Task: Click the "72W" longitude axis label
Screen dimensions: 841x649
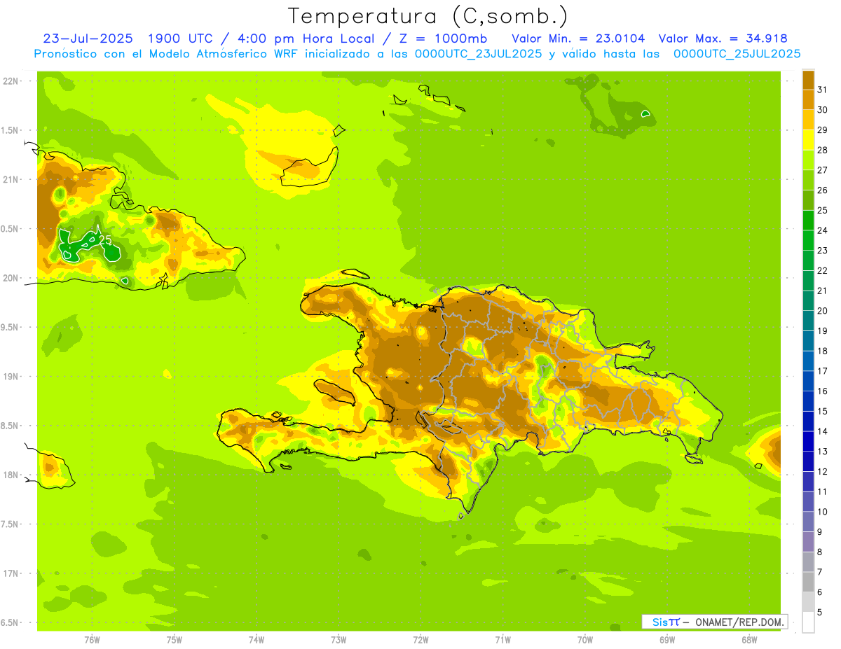Action: coord(420,638)
